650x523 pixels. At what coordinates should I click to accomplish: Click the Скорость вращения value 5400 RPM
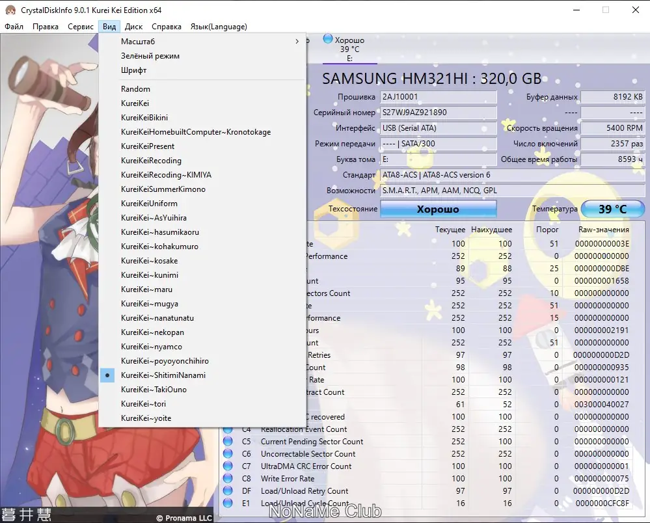(613, 128)
